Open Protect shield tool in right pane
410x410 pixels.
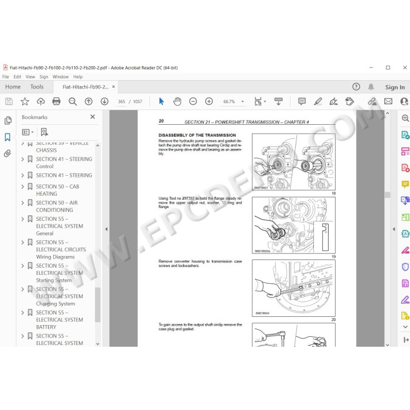pos(405,266)
